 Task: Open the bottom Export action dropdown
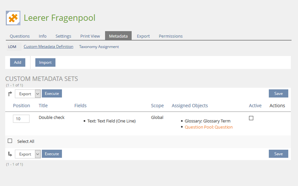(28, 154)
